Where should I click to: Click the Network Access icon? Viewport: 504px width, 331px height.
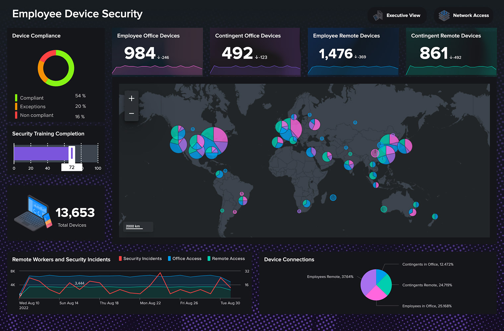(x=444, y=15)
